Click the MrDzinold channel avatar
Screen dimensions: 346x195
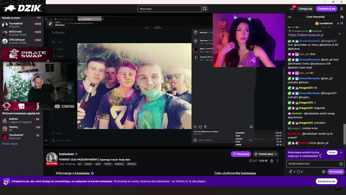point(5,33)
